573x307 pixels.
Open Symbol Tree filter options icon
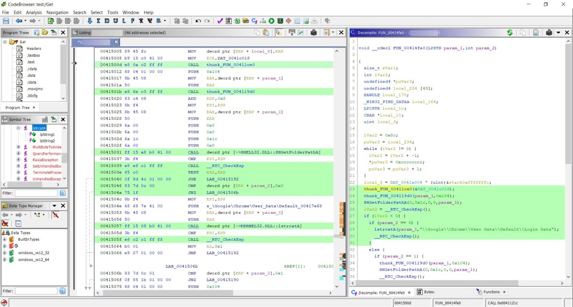click(63, 193)
